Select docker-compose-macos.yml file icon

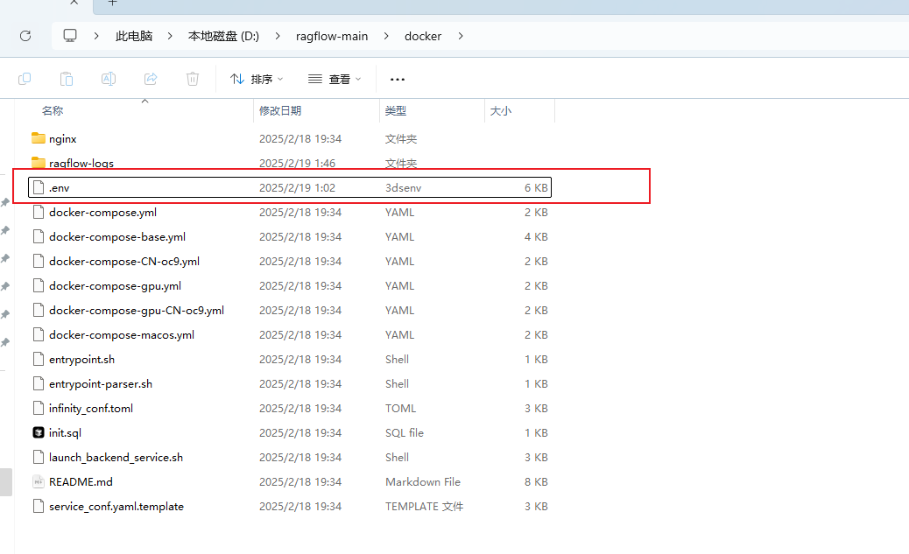[x=39, y=334]
